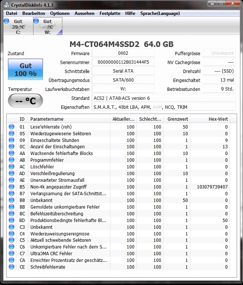
Task: Click status icon of Schreibfehlerrate row
Action: pyautogui.click(x=12, y=267)
